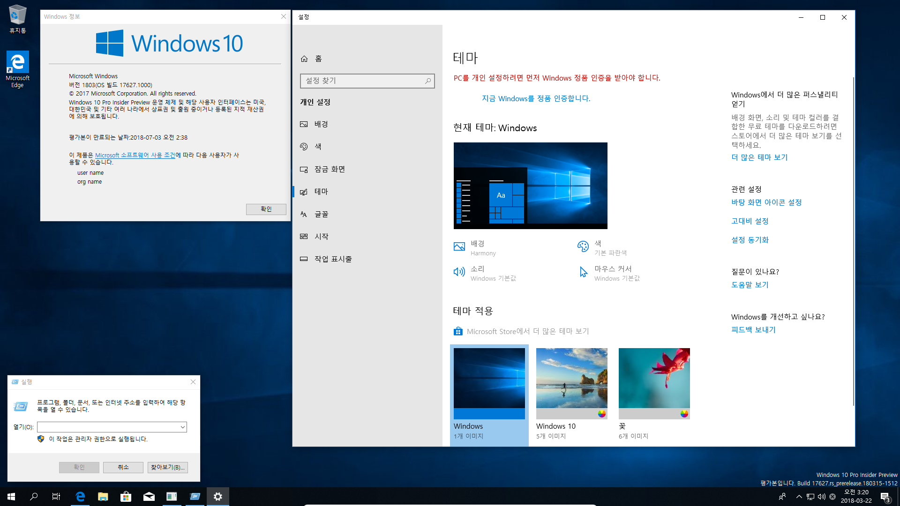Select 테마 (Themes) in Settings sidebar
The height and width of the screenshot is (506, 900).
tap(367, 192)
